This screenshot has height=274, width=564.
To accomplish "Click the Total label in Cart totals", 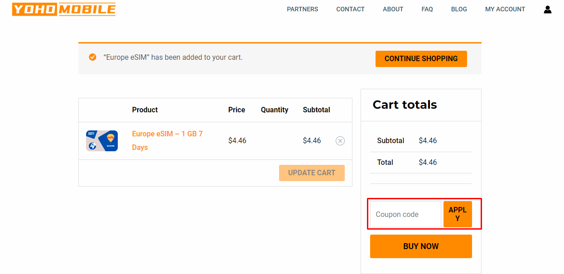I will tap(385, 162).
